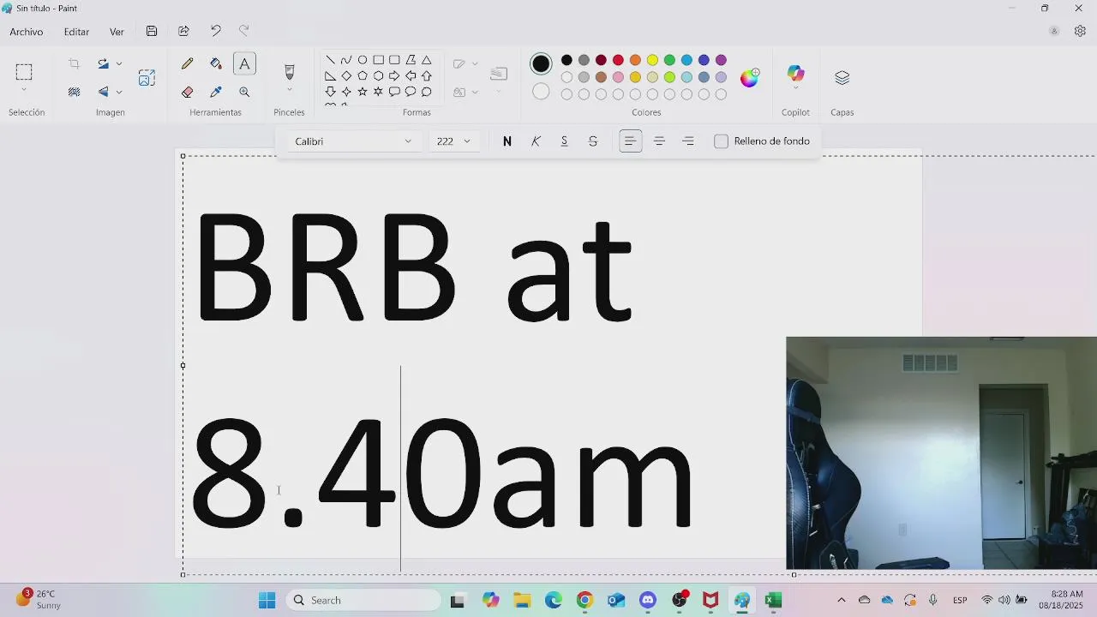Open the Calibri font family dropdown

coord(353,141)
